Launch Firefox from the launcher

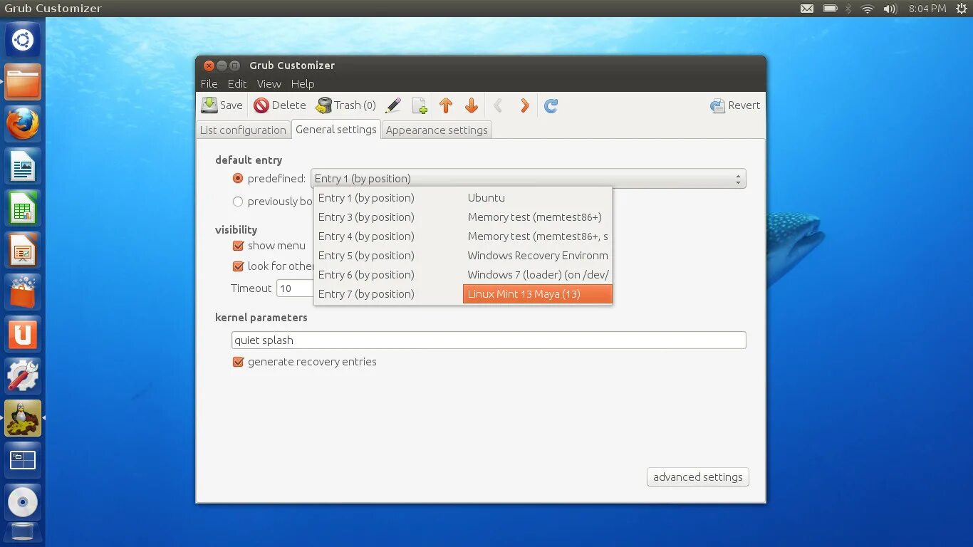point(23,124)
